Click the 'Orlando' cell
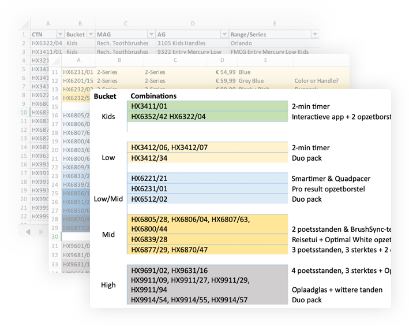409x326 pixels. (x=274, y=43)
